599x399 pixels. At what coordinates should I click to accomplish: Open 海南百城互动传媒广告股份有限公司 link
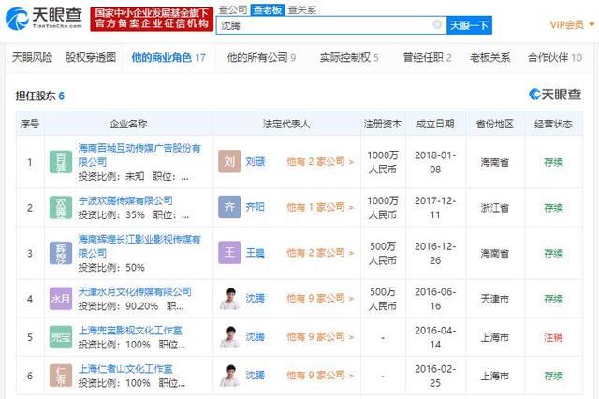click(139, 155)
